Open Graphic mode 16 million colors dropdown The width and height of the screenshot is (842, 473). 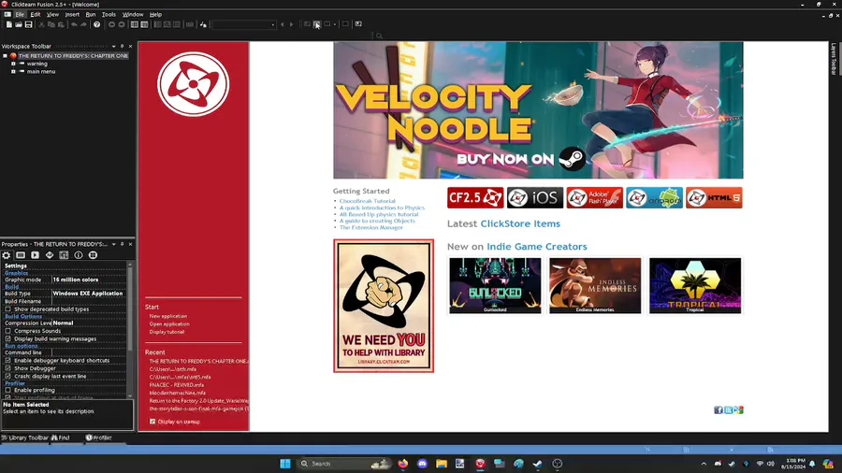(89, 279)
